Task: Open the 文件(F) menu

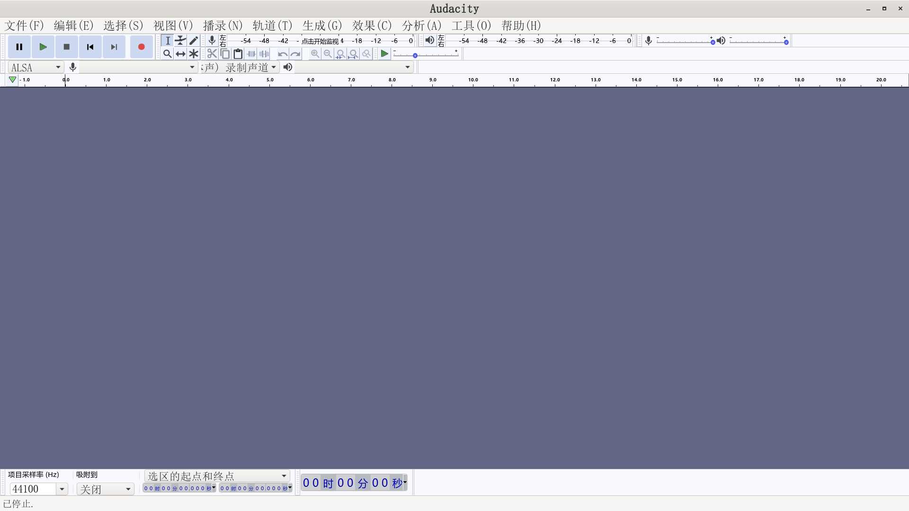Action: (x=24, y=26)
